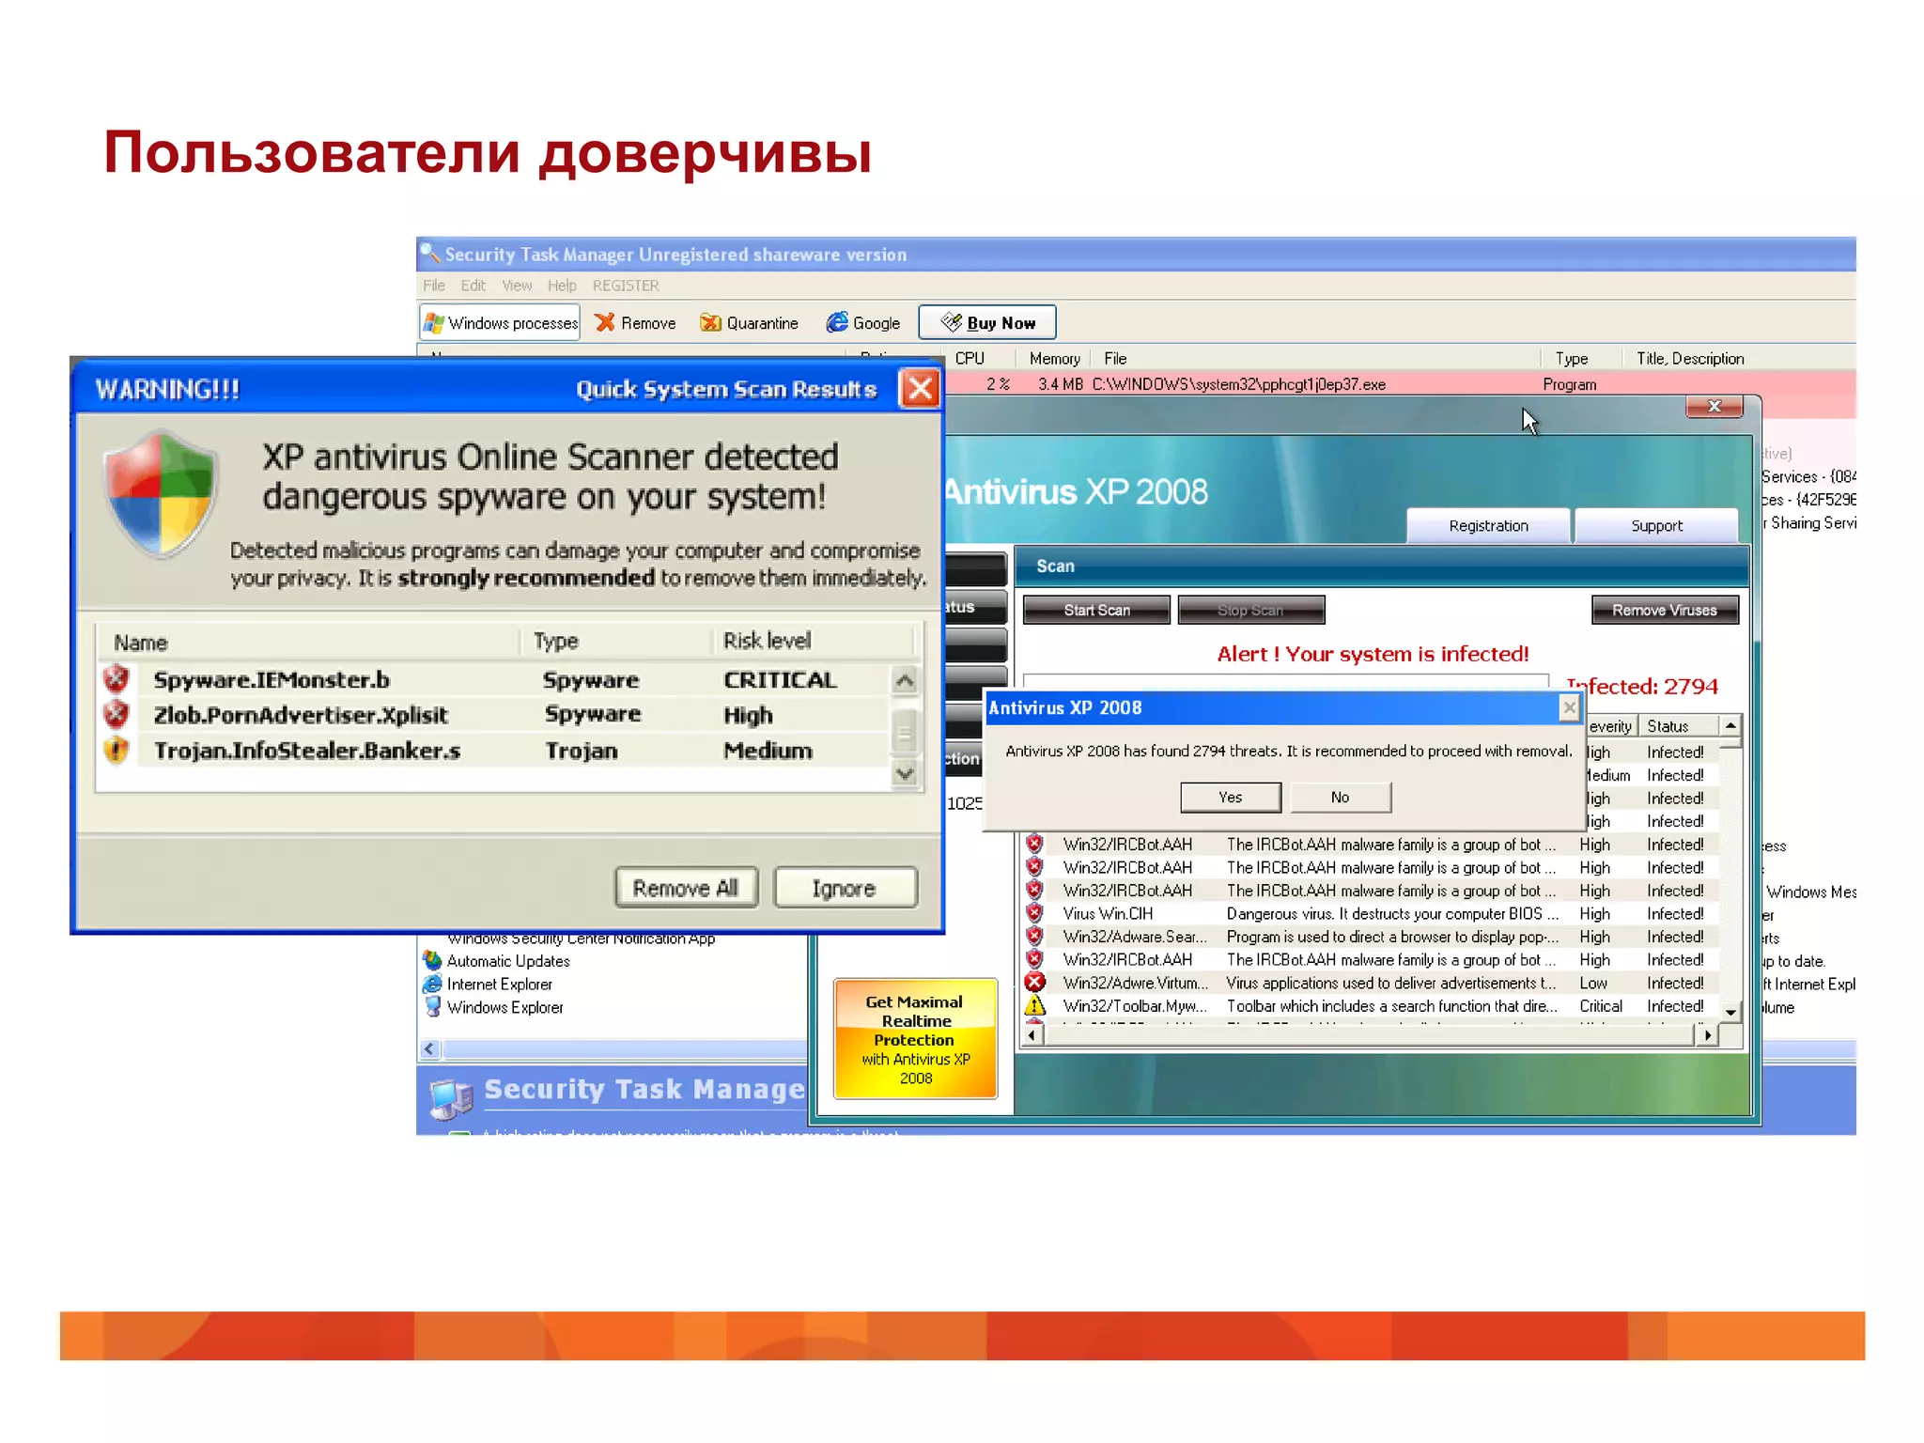Click the red X icon beside Win32/Adwre.Virtum
The height and width of the screenshot is (1443, 1924).
click(1034, 983)
